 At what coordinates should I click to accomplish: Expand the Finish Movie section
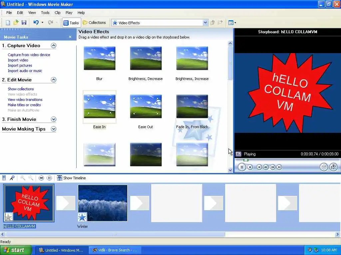tap(54, 119)
